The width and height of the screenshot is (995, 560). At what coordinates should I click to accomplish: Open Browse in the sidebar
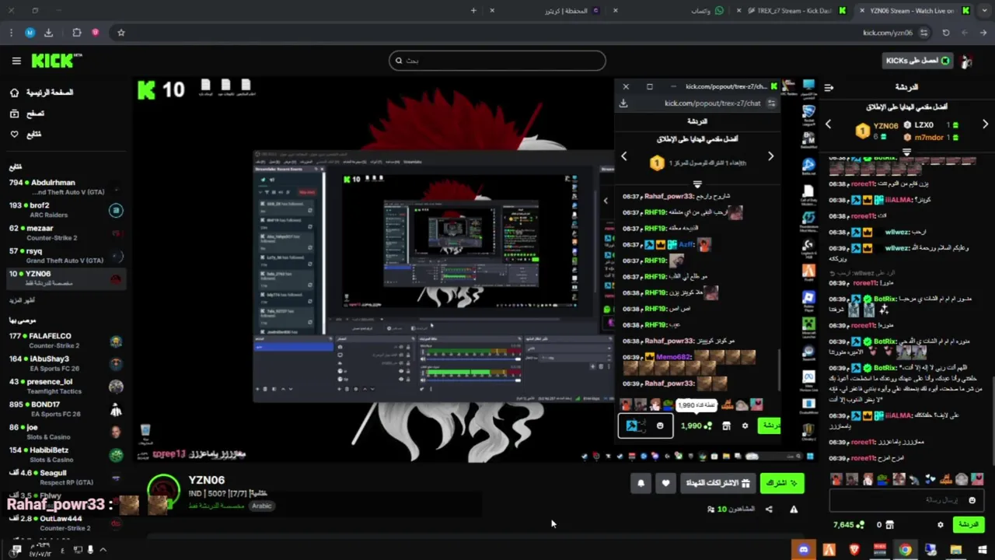(28, 114)
